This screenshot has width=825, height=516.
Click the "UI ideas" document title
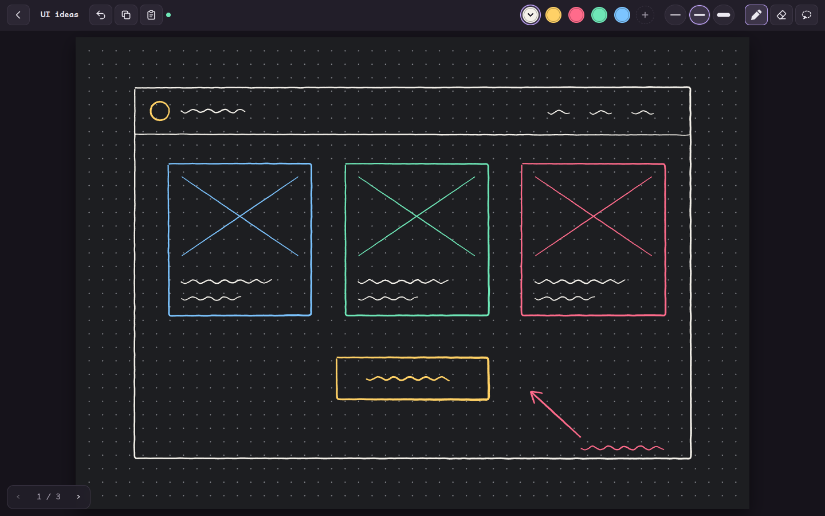60,15
